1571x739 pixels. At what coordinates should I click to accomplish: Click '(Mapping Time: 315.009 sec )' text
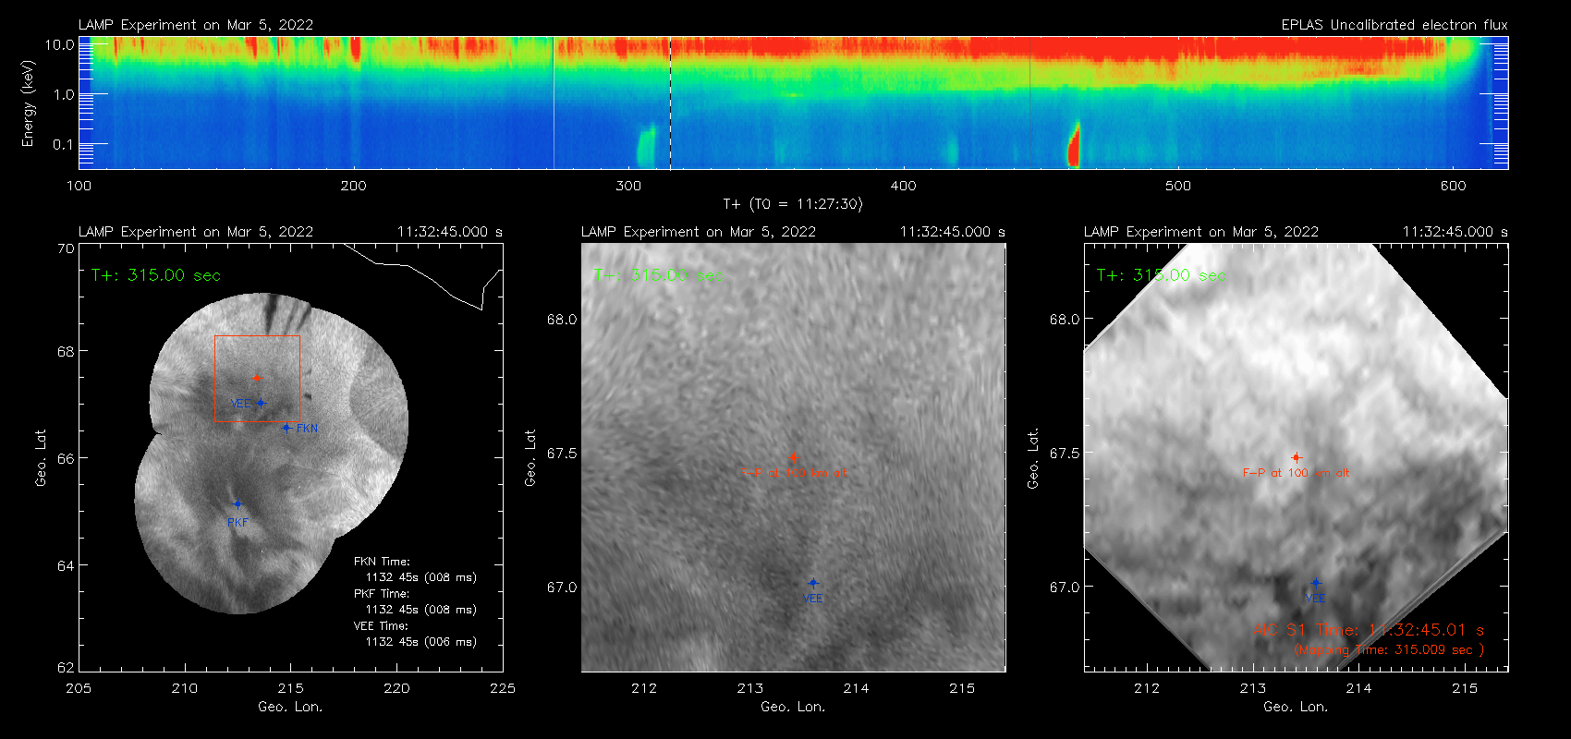click(x=1389, y=650)
